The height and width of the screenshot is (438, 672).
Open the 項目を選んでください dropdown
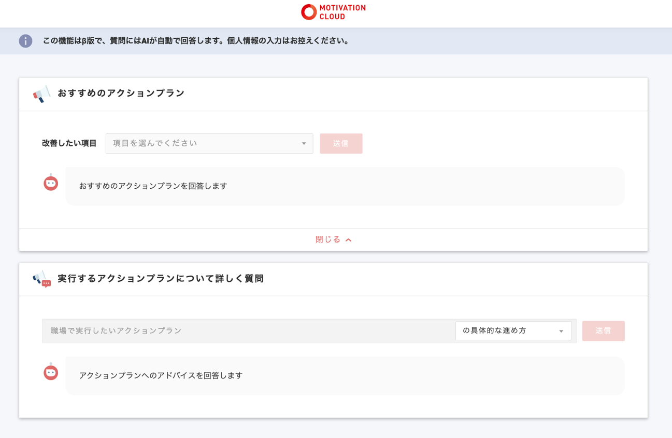(209, 143)
